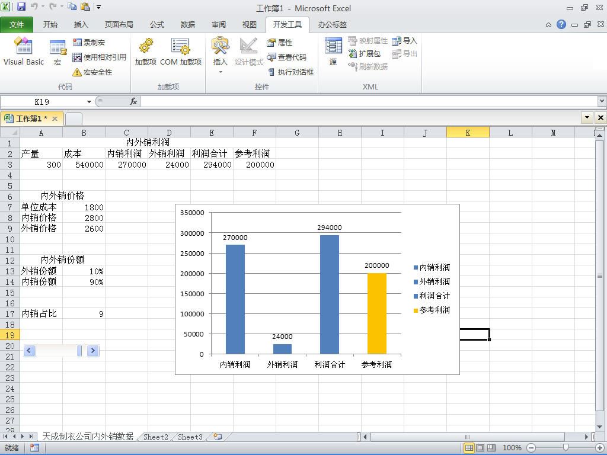Image resolution: width=607 pixels, height=455 pixels.
Task: Click into the formula bar input
Action: coord(369,101)
